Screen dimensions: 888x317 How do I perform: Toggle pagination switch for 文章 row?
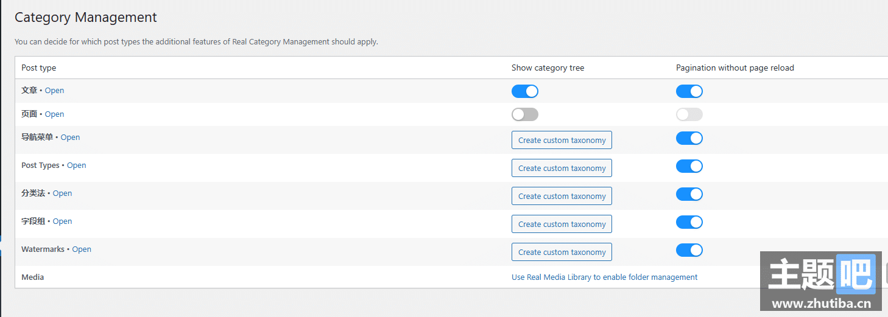pyautogui.click(x=689, y=91)
